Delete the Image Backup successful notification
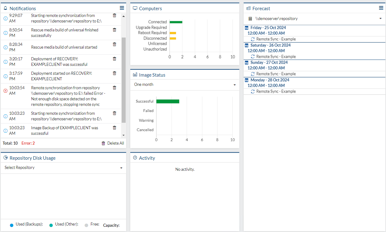The image size is (386, 232). click(115, 128)
